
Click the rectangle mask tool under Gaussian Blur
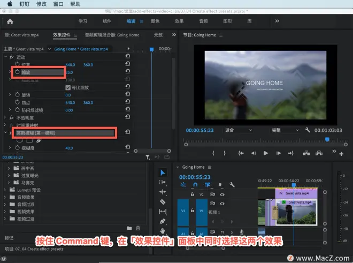click(x=29, y=141)
